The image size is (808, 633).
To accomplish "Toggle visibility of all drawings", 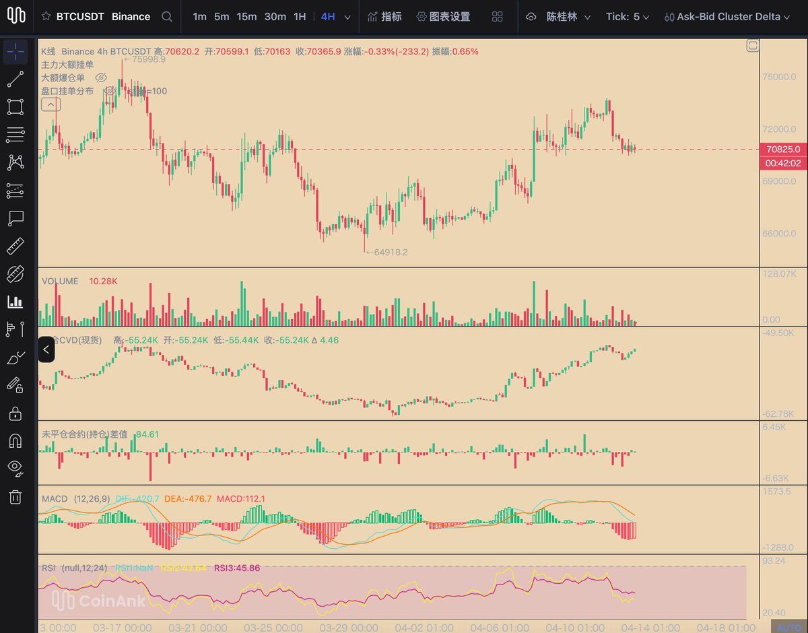I will (15, 469).
